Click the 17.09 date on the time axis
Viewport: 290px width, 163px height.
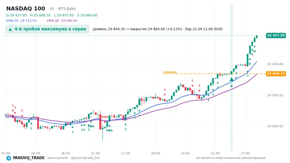126,153
